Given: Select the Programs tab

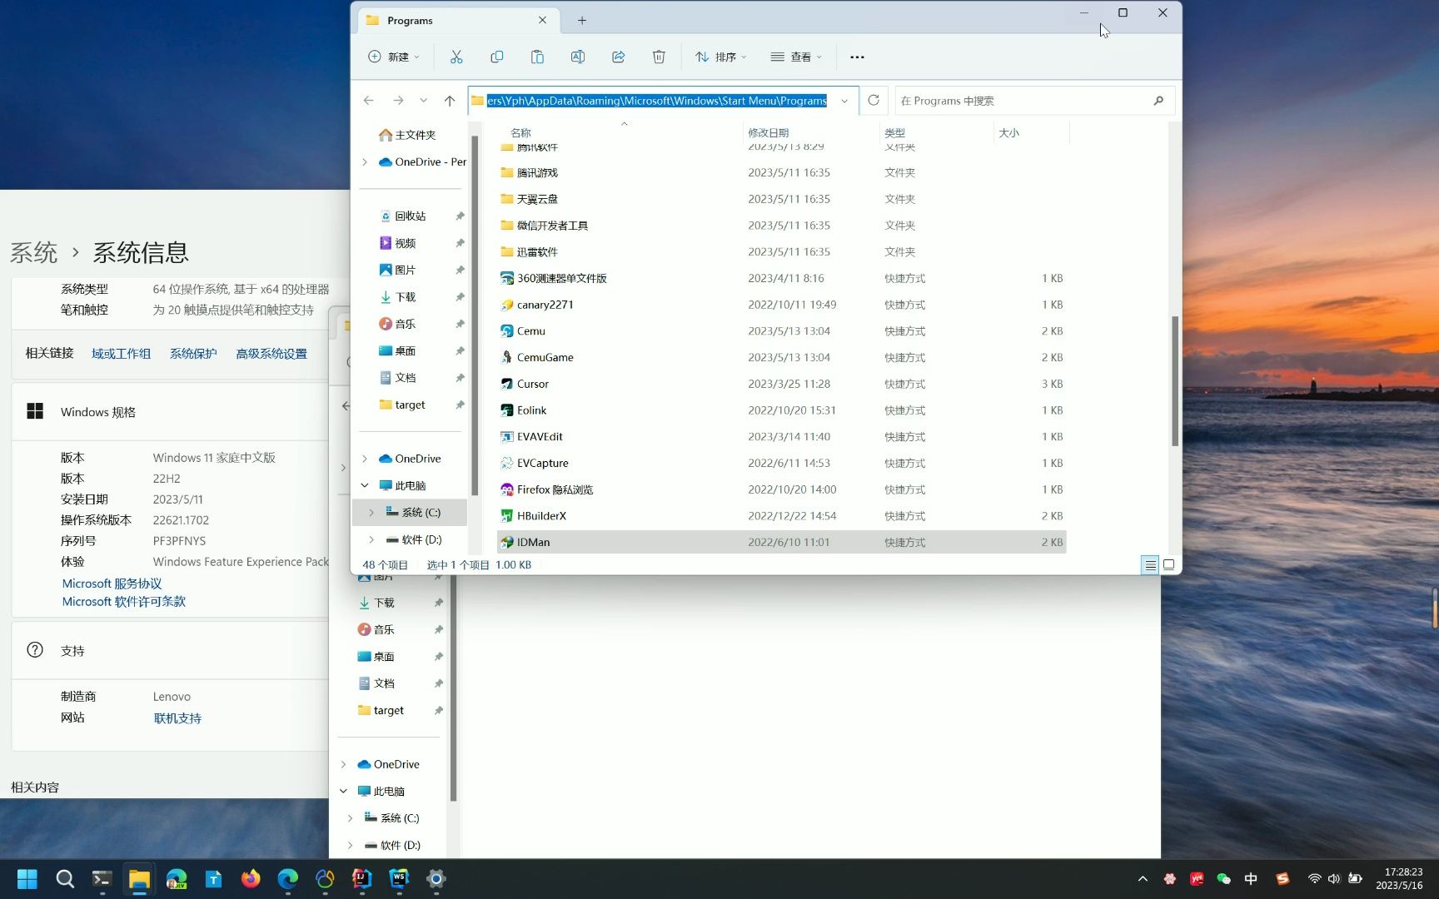Looking at the screenshot, I should click(x=458, y=21).
